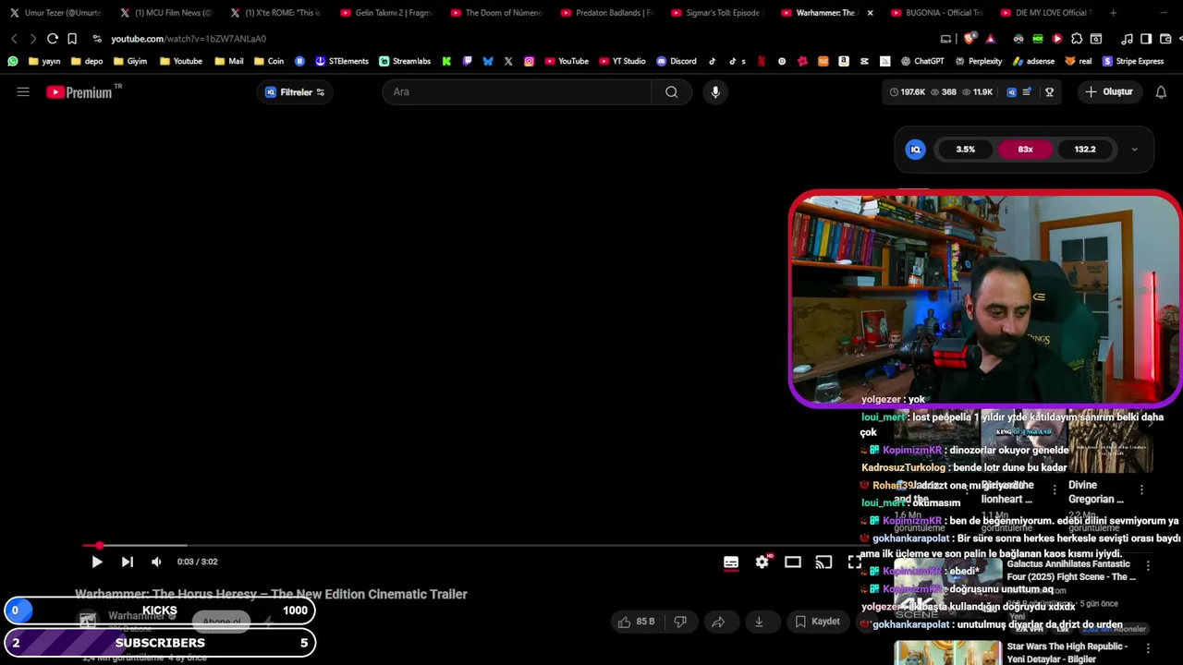Open the yayın bookmarks folder

click(44, 61)
